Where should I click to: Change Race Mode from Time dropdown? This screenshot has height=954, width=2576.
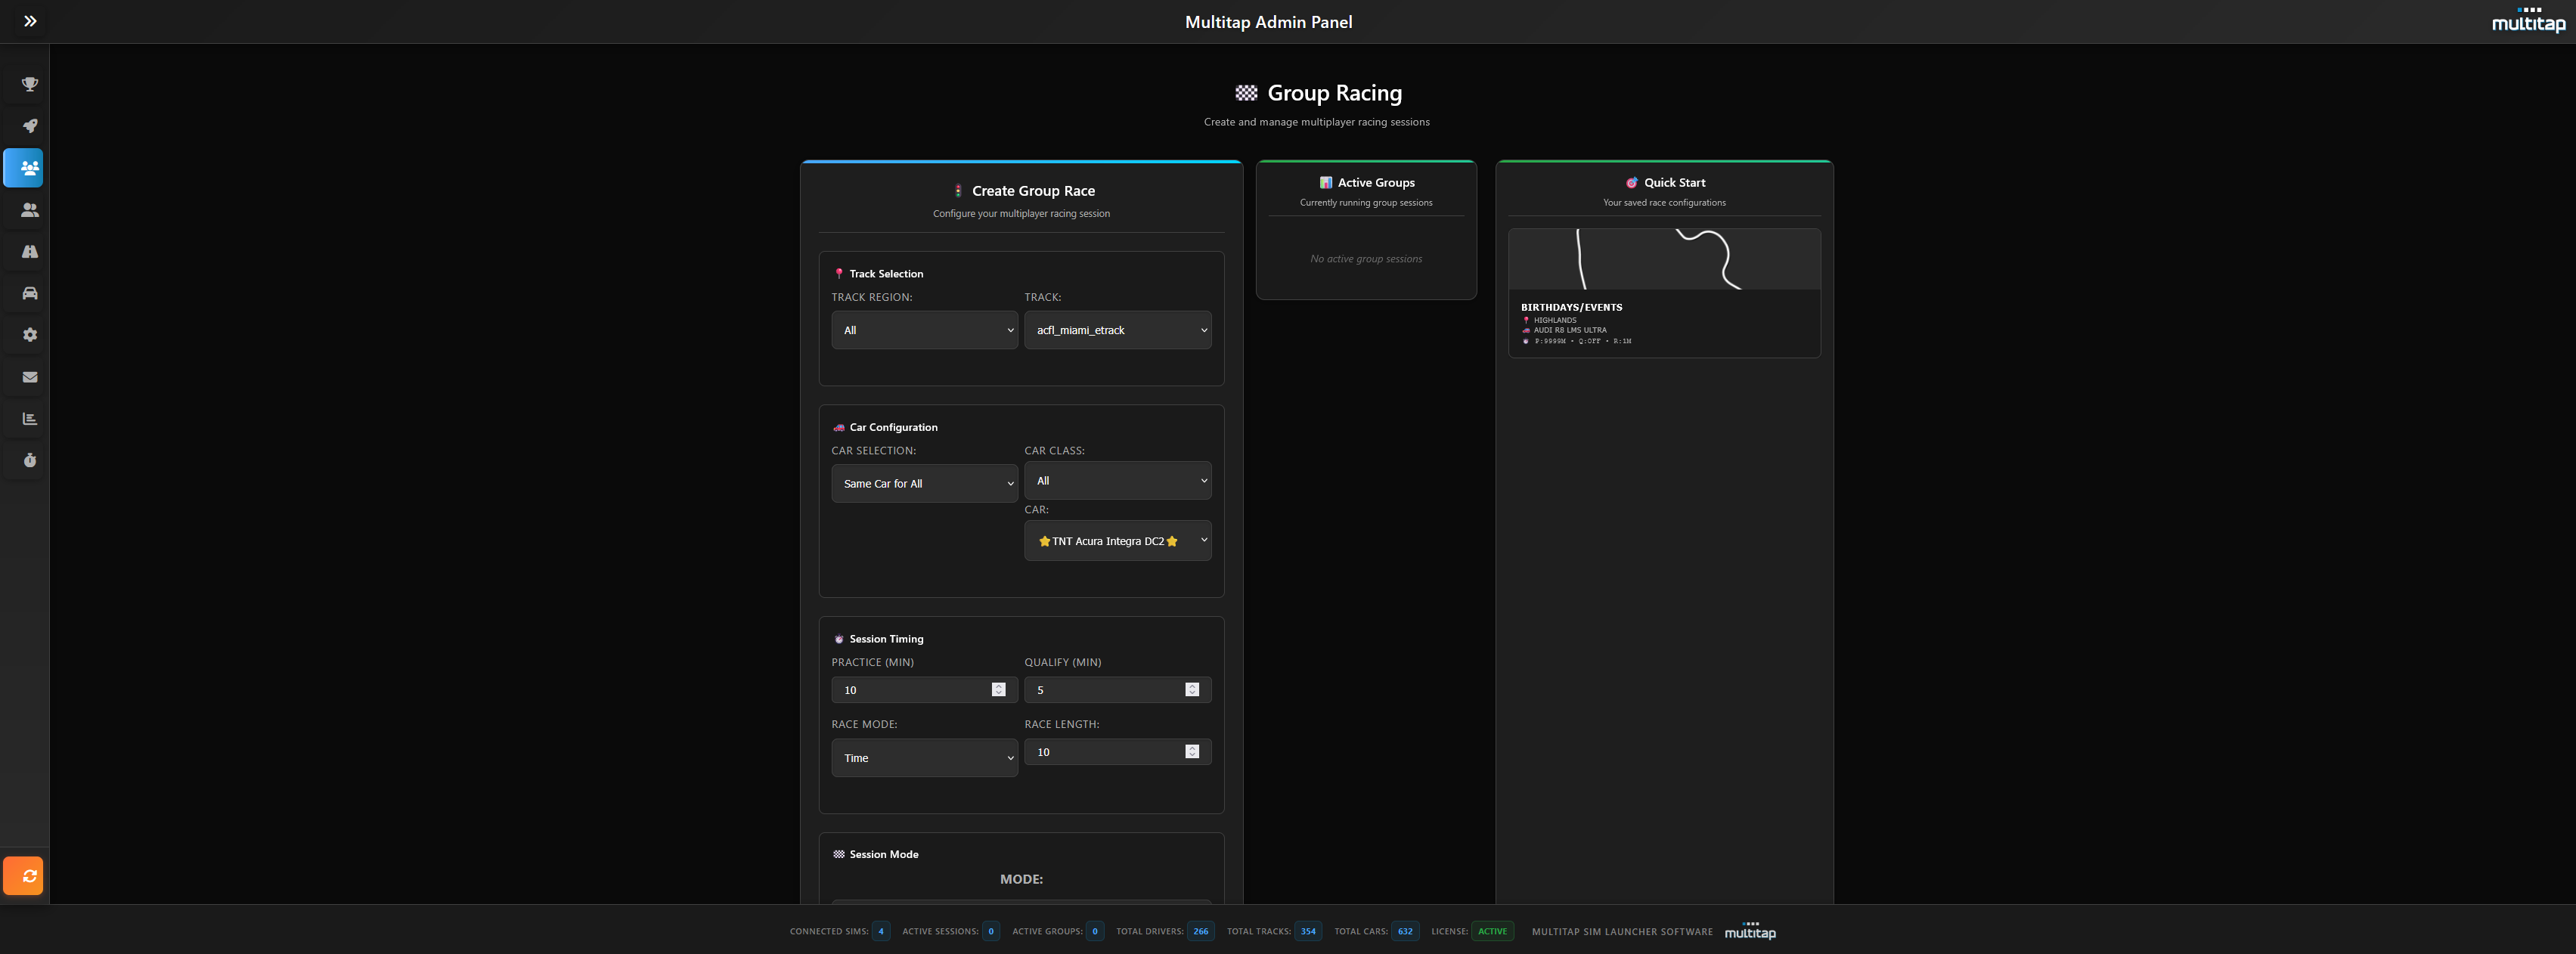pyautogui.click(x=923, y=758)
